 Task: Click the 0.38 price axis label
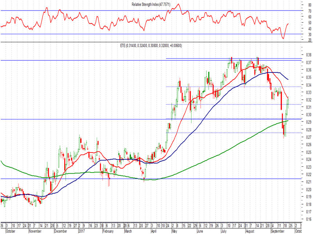click(x=309, y=55)
